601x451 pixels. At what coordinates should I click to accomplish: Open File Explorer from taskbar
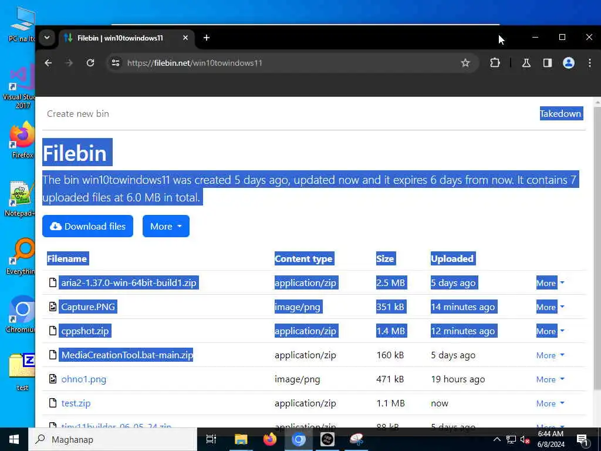[x=241, y=439]
